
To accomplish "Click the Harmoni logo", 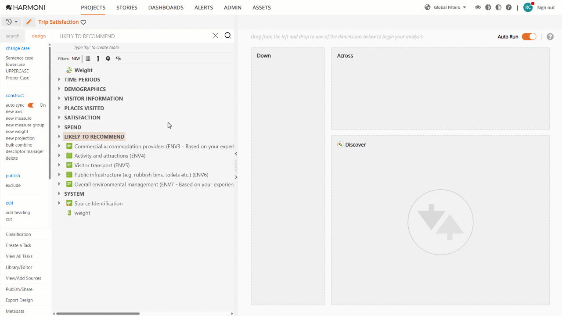I will coord(25,7).
